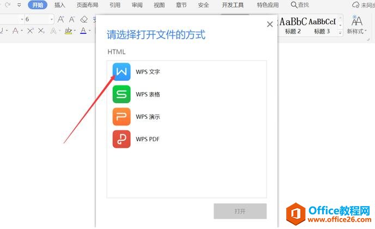Choose the WPS 文字 label text
This screenshot has width=375, height=229.
148,72
